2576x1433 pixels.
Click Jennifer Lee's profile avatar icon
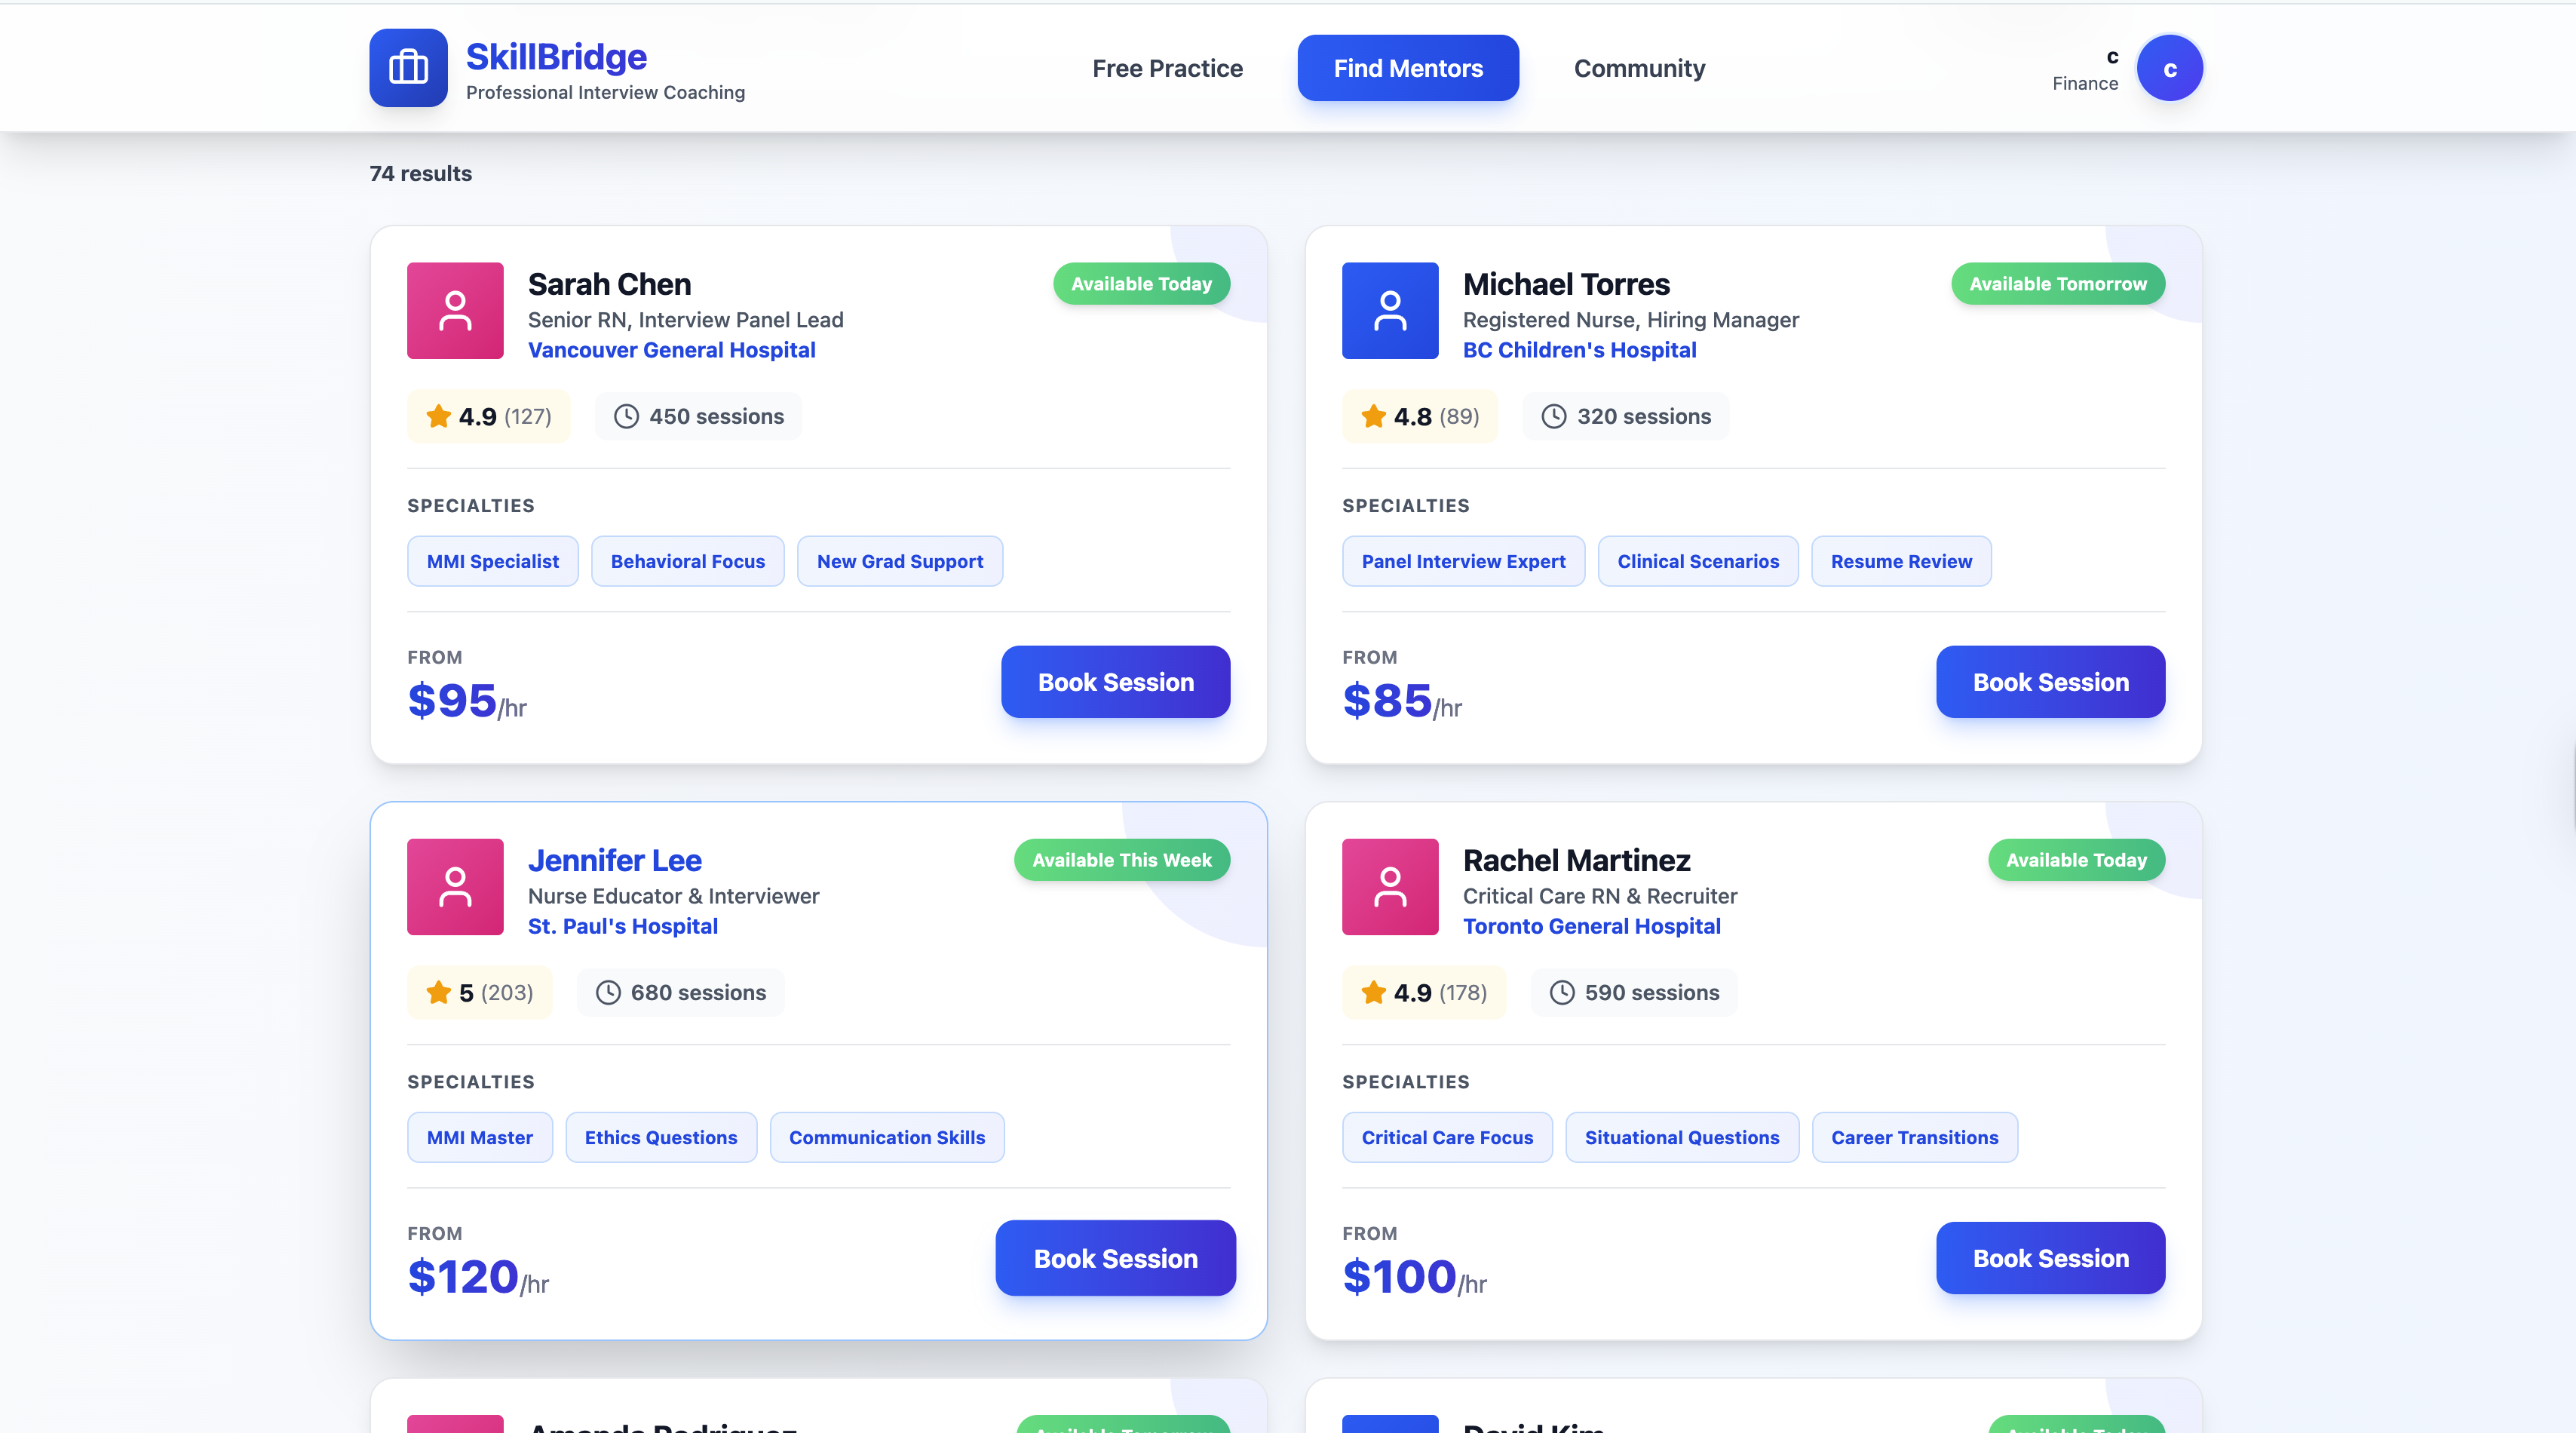click(x=455, y=886)
